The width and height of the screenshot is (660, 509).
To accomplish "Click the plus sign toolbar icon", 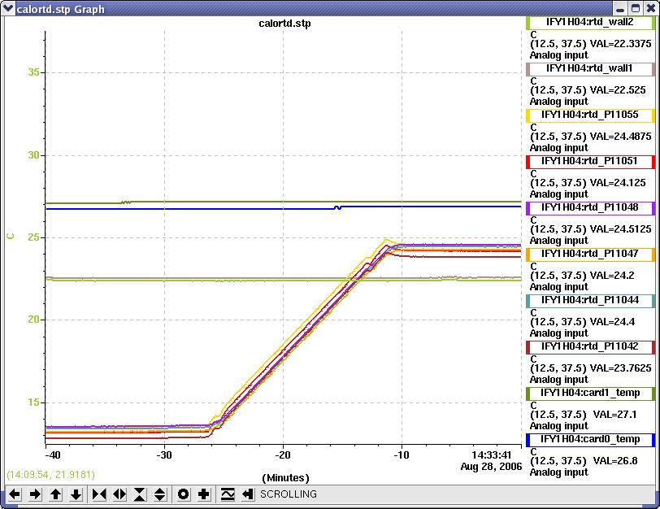I will 204,494.
